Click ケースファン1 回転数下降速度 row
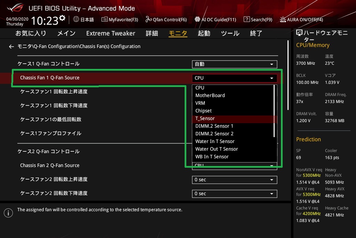 (x=54, y=106)
